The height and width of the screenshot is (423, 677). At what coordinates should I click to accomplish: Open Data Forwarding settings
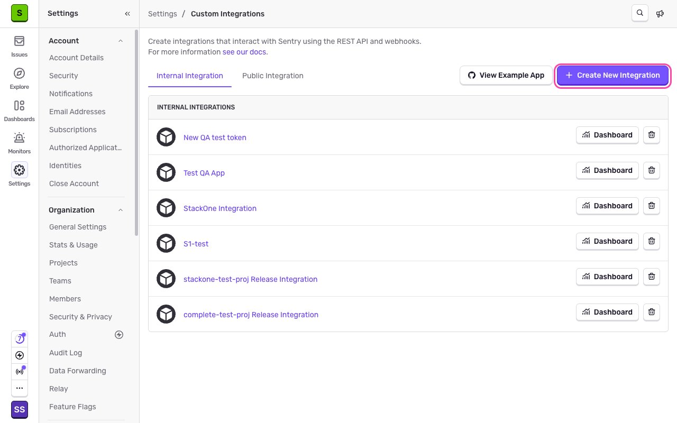(78, 371)
